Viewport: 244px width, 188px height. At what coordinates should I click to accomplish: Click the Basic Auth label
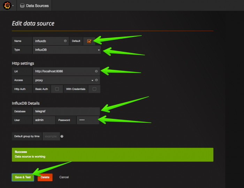41,89
